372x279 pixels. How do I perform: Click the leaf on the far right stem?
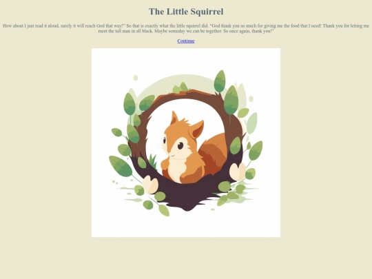click(x=256, y=150)
